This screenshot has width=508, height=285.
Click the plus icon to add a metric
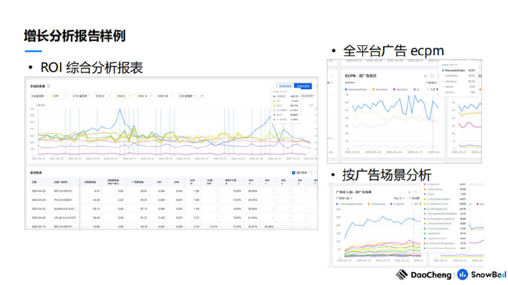coord(202,96)
